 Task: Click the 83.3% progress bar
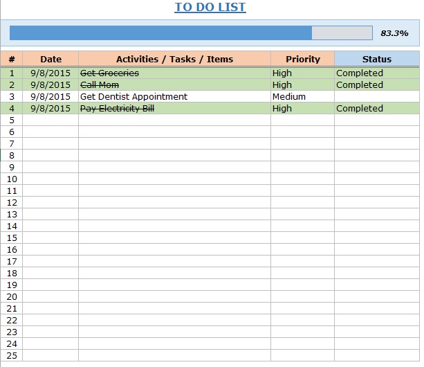(191, 33)
